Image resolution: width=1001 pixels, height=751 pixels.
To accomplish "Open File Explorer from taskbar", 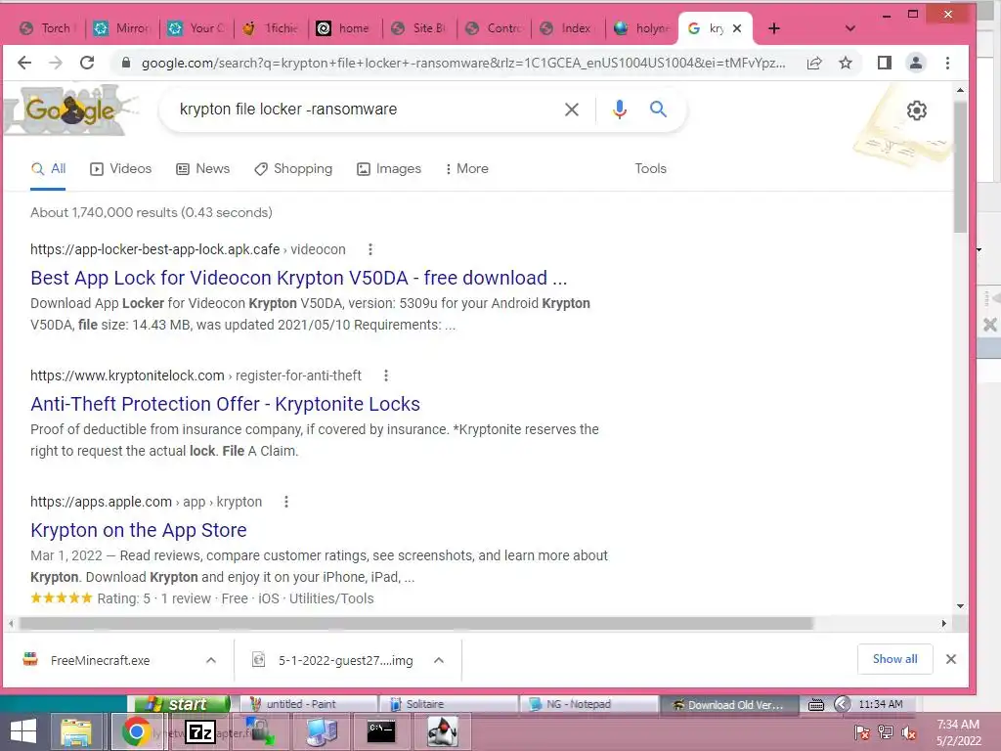I will coord(76,731).
